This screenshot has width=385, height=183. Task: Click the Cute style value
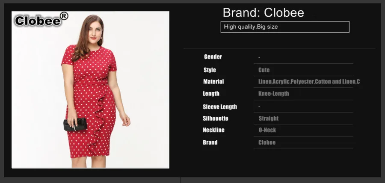click(264, 70)
